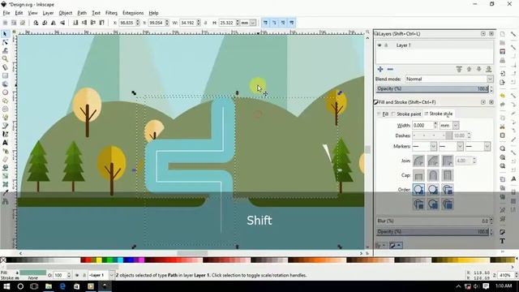The height and width of the screenshot is (292, 519).
Task: Click the Save document icon
Action: point(503,51)
